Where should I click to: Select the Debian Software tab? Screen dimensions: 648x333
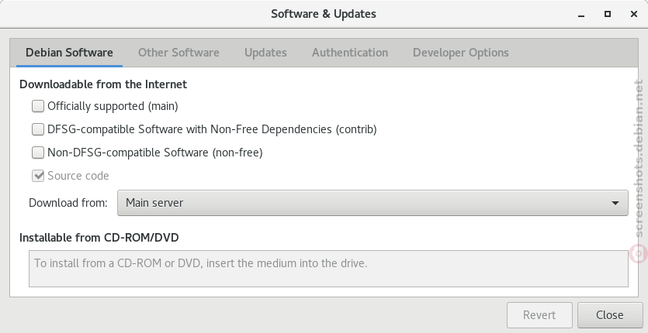[x=69, y=53]
